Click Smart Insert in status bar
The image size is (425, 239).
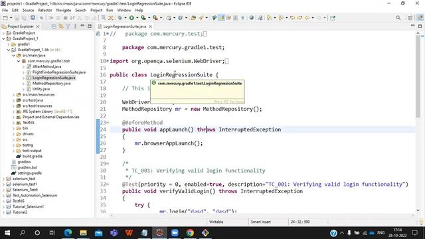coord(261,222)
